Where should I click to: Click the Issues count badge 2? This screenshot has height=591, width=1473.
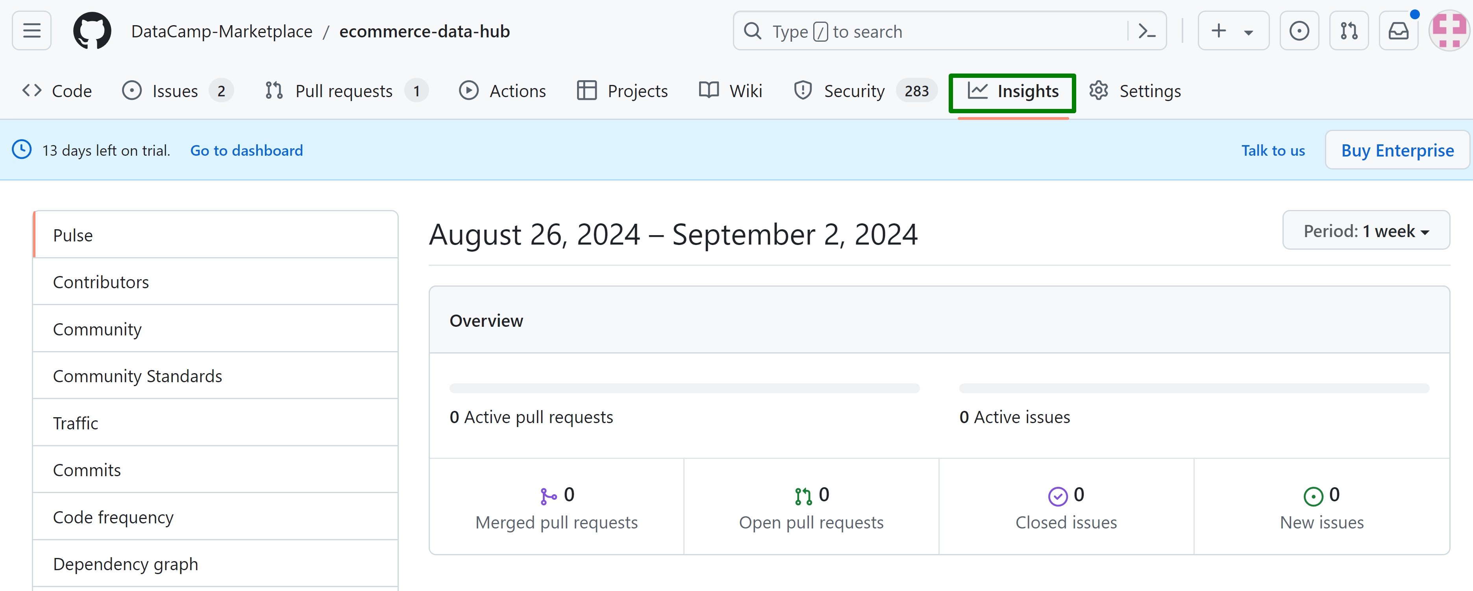click(221, 91)
